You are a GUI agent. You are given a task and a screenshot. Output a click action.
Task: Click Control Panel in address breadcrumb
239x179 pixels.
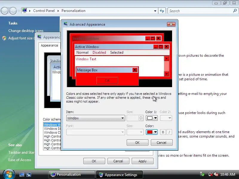[x=44, y=11]
